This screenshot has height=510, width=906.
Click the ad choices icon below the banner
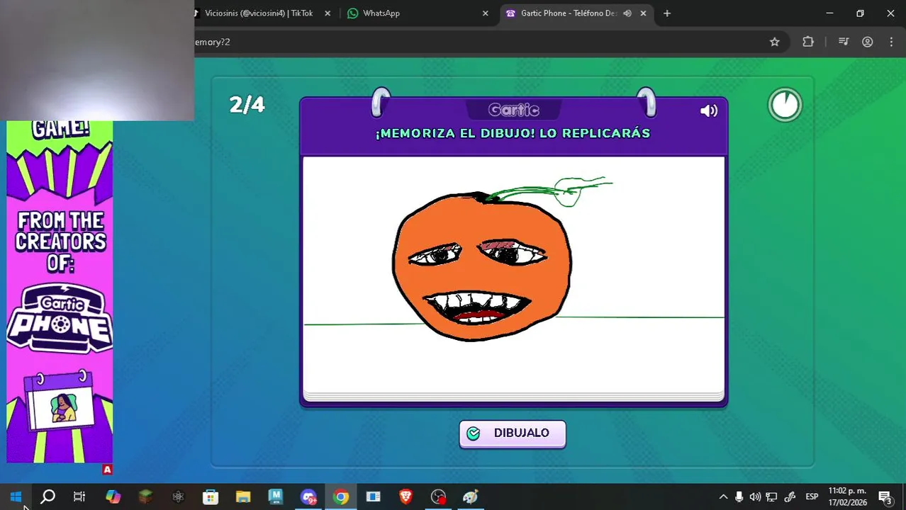108,470
